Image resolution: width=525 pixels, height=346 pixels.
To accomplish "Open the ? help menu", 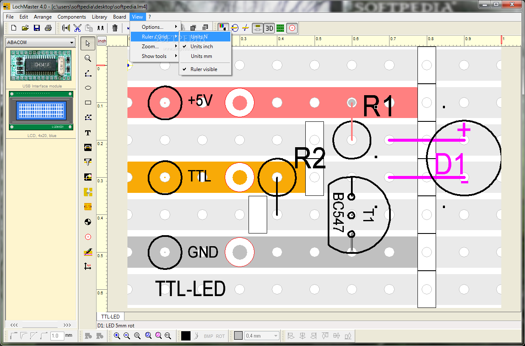I will [149, 17].
